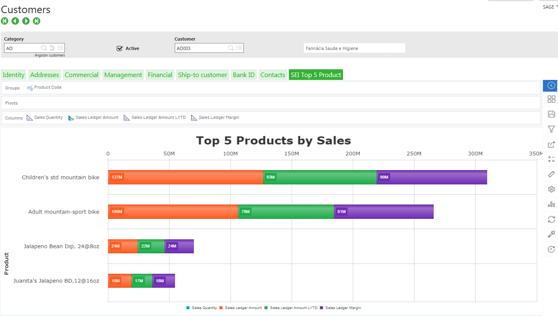Uncheck the Active checkbox
The image size is (558, 316).
click(120, 48)
